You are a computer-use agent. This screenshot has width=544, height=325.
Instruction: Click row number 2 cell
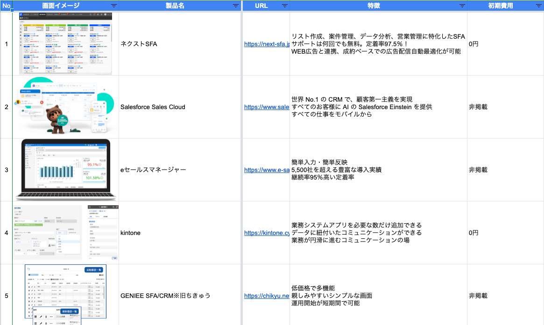[x=6, y=107]
